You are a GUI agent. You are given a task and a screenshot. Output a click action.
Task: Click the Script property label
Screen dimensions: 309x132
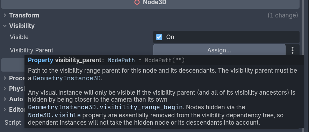13,122
